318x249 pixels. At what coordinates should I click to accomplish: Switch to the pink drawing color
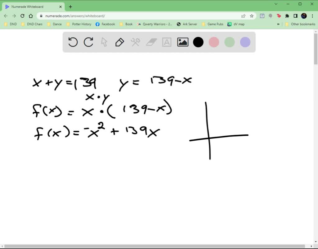click(214, 42)
